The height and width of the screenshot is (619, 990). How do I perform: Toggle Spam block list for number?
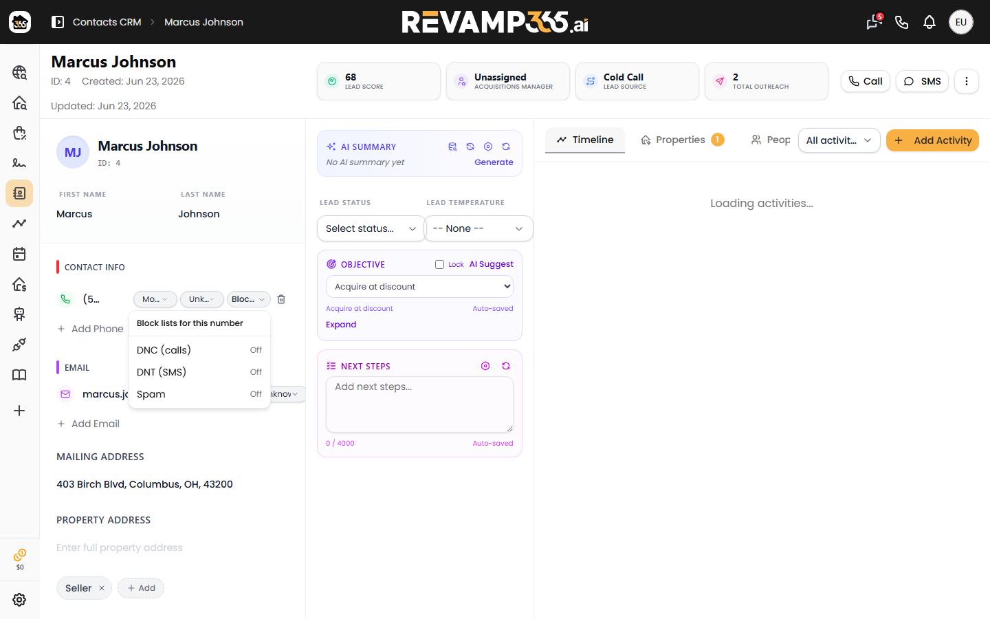[x=199, y=394]
